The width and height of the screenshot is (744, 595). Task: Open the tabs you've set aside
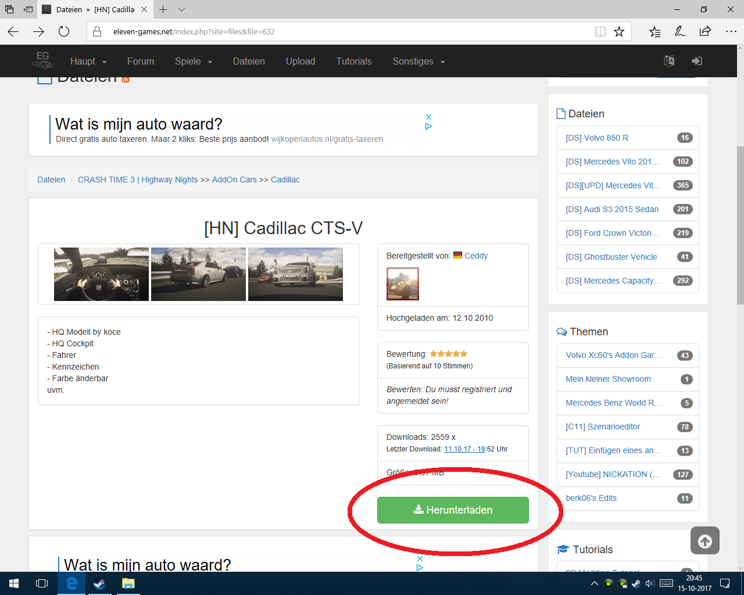9,9
